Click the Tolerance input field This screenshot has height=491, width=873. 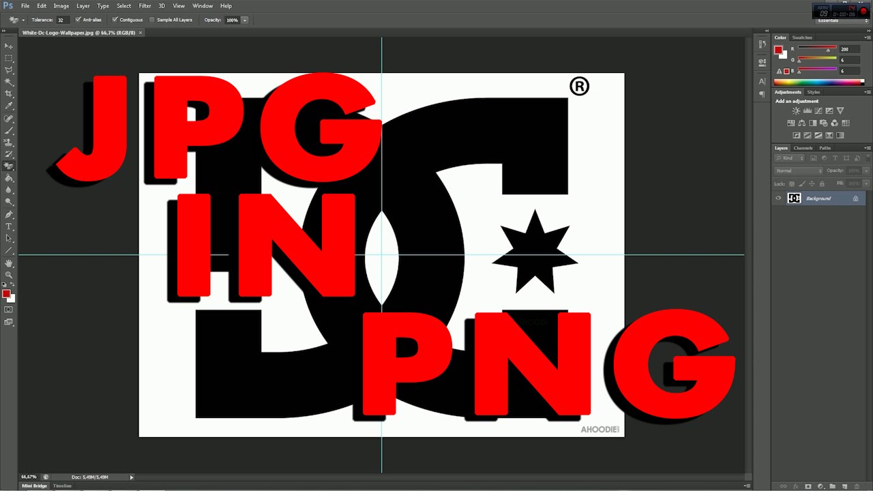pos(61,20)
